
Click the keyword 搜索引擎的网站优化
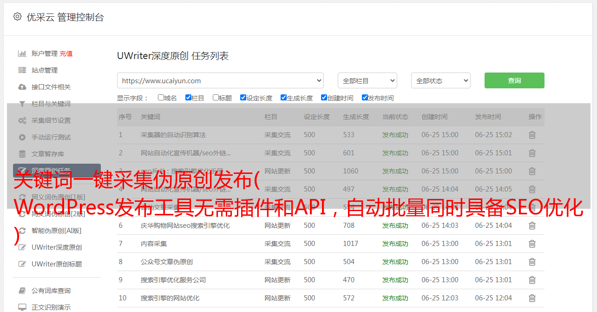click(x=170, y=298)
